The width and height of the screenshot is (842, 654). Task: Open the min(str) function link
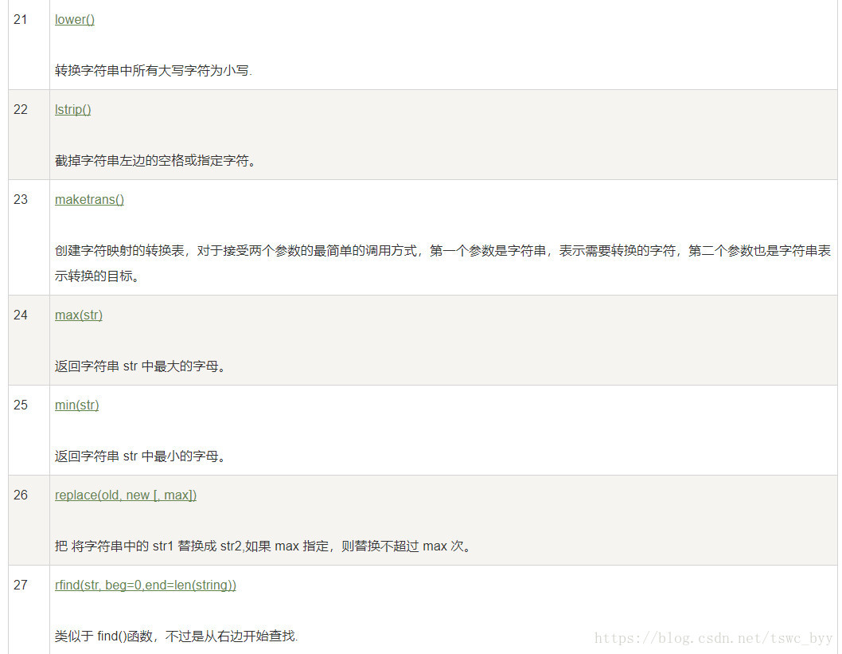click(x=76, y=405)
